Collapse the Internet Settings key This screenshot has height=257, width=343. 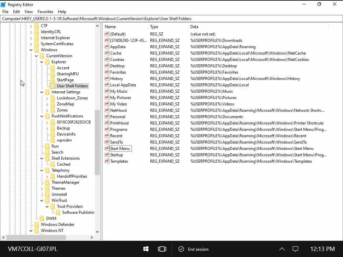coord(42,92)
